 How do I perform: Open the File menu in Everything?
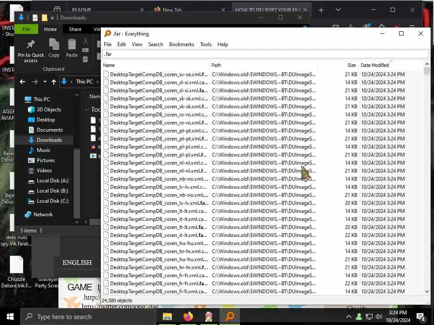(x=107, y=44)
